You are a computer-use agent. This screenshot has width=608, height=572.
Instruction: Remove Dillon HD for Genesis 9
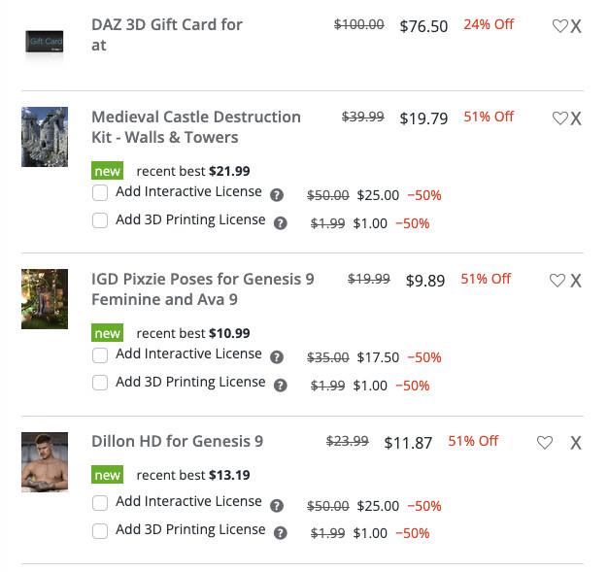click(576, 443)
